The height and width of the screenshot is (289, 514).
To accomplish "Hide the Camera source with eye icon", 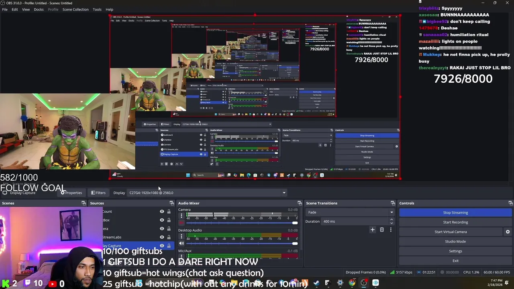I will pyautogui.click(x=162, y=228).
